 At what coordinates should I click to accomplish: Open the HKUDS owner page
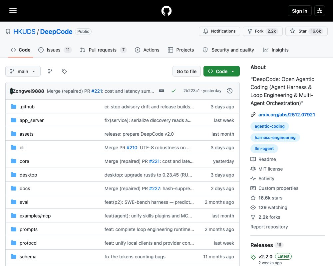tap(24, 32)
